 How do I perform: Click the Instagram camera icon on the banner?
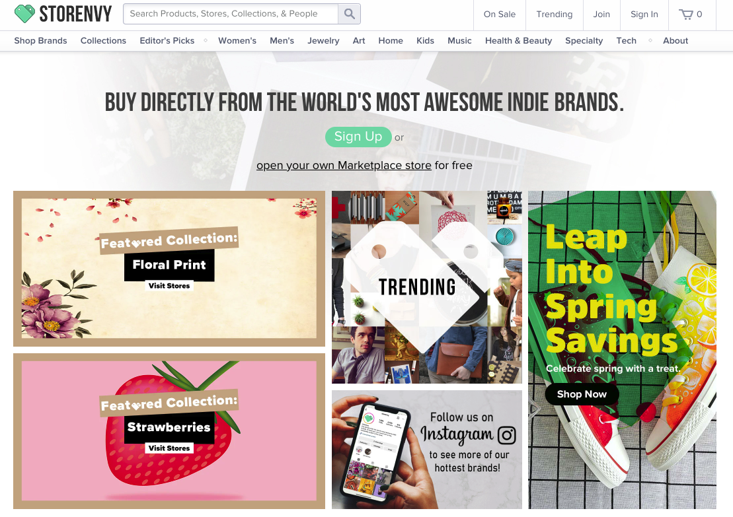pyautogui.click(x=506, y=434)
